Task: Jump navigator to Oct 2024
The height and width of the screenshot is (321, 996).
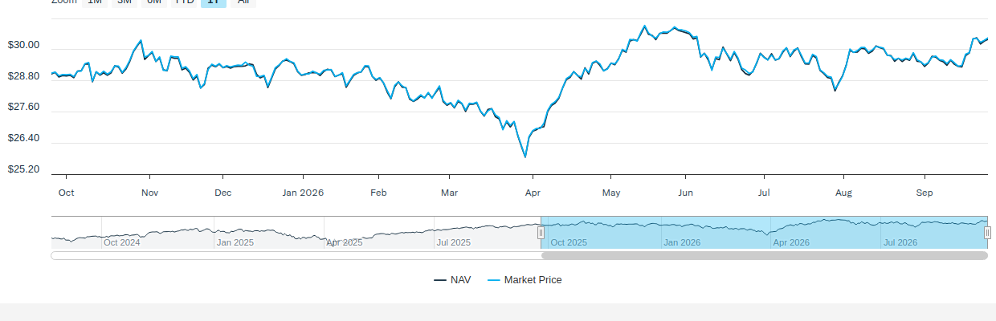Action: click(x=122, y=242)
